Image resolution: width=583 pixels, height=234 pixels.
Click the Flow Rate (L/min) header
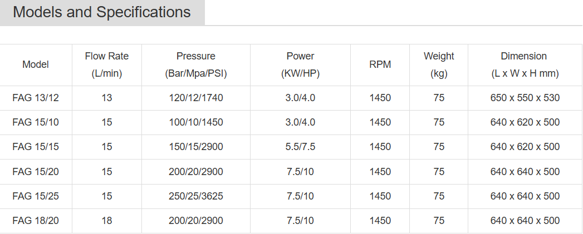(x=107, y=65)
